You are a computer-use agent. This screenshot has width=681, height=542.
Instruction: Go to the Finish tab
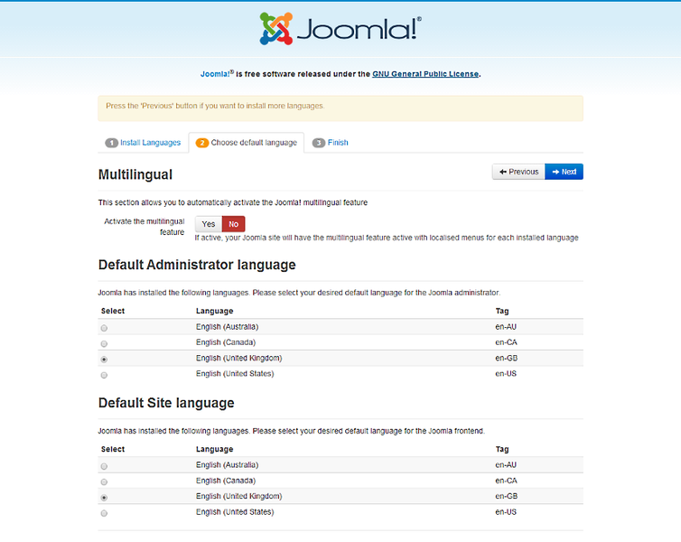(x=331, y=143)
